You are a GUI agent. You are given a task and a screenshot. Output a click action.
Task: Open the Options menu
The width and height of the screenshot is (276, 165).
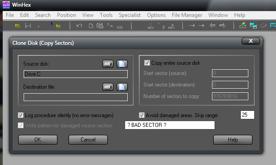[x=156, y=15]
